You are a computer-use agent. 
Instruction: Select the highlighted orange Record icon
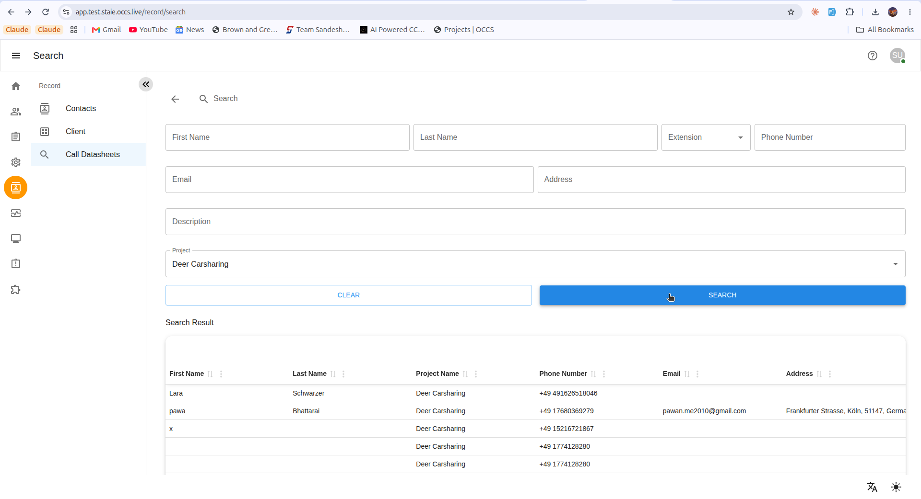pyautogui.click(x=16, y=188)
